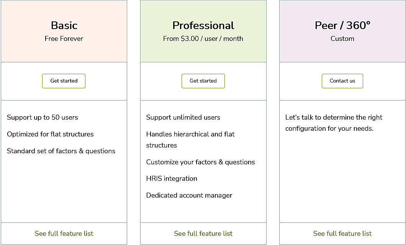Open the Peer / 360° full feature list
This screenshot has height=245, width=406.
(342, 233)
